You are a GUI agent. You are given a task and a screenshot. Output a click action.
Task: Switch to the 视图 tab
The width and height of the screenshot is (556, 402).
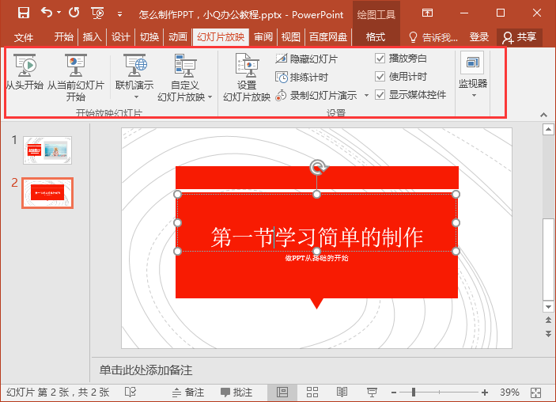[291, 37]
